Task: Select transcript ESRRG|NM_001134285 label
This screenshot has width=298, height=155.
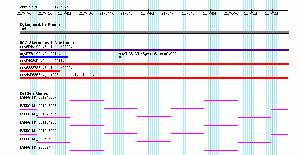Action: (38, 122)
